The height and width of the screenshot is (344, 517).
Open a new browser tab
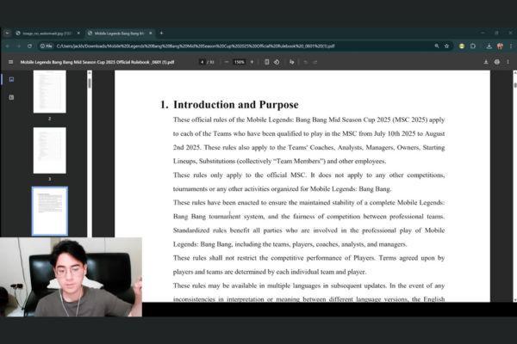pyautogui.click(x=161, y=33)
